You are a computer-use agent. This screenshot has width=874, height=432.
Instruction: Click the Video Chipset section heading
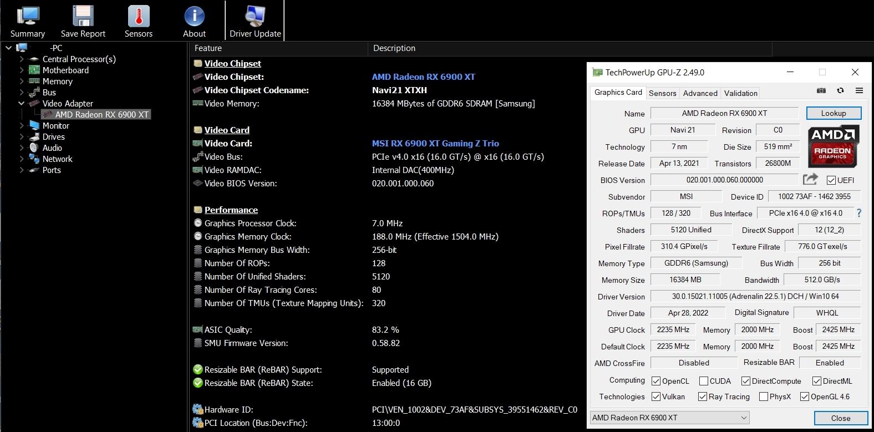(x=232, y=64)
